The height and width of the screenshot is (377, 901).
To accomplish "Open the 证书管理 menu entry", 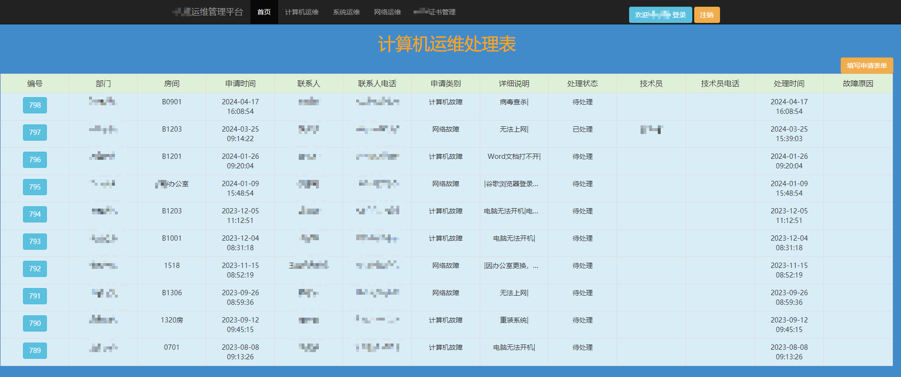I will coord(435,12).
